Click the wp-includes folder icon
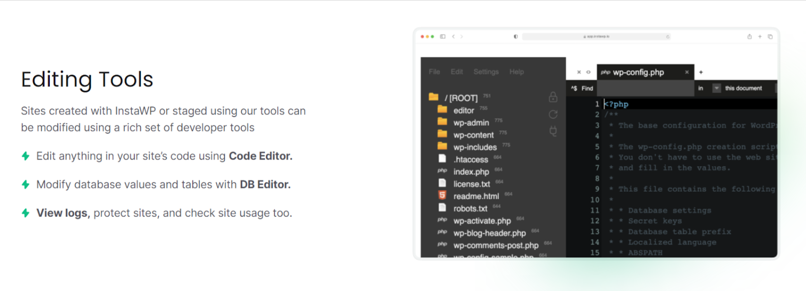The image size is (806, 291). 442,146
